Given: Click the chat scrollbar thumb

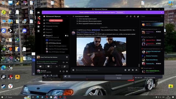Looking at the screenshot, I should point(139,65).
